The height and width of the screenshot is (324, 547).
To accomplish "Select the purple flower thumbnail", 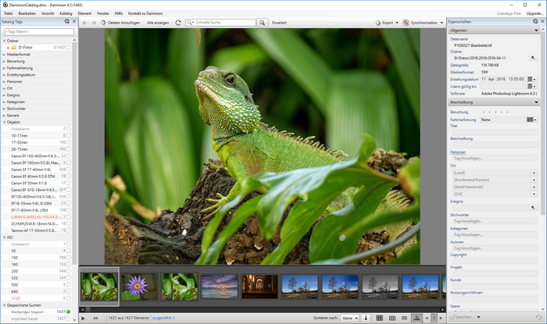I will [139, 287].
